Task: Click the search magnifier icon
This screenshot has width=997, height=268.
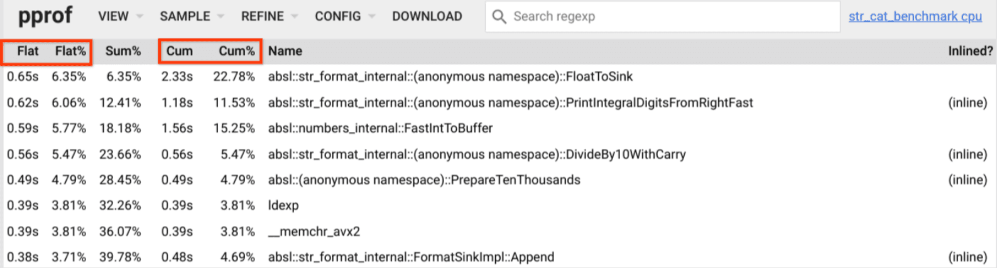Action: pos(499,16)
